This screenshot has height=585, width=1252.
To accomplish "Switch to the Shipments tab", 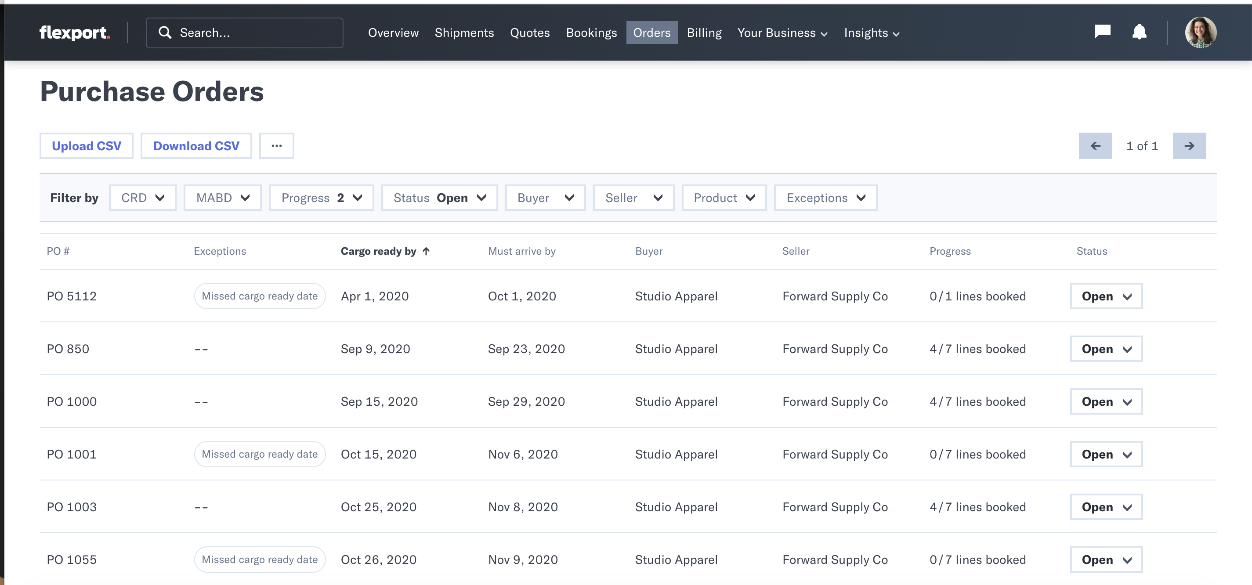I will click(x=464, y=32).
